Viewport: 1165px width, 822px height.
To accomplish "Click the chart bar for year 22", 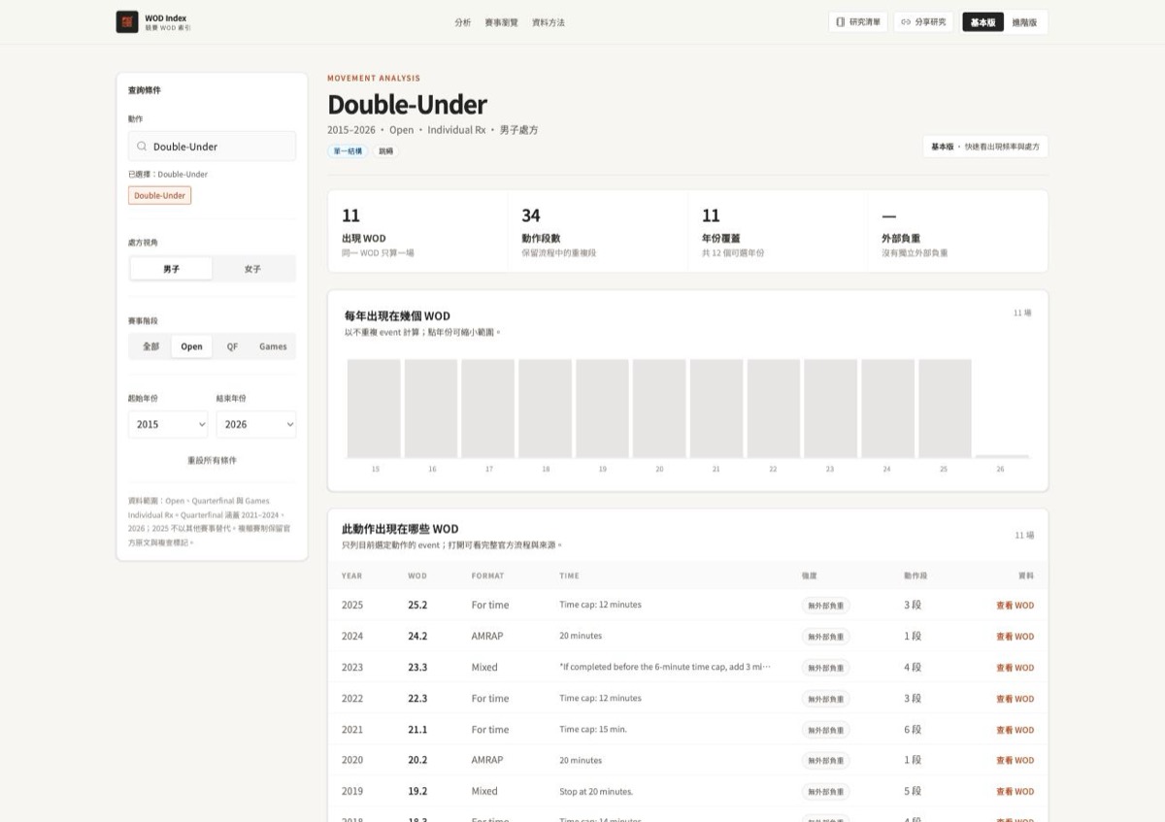I will 774,409.
